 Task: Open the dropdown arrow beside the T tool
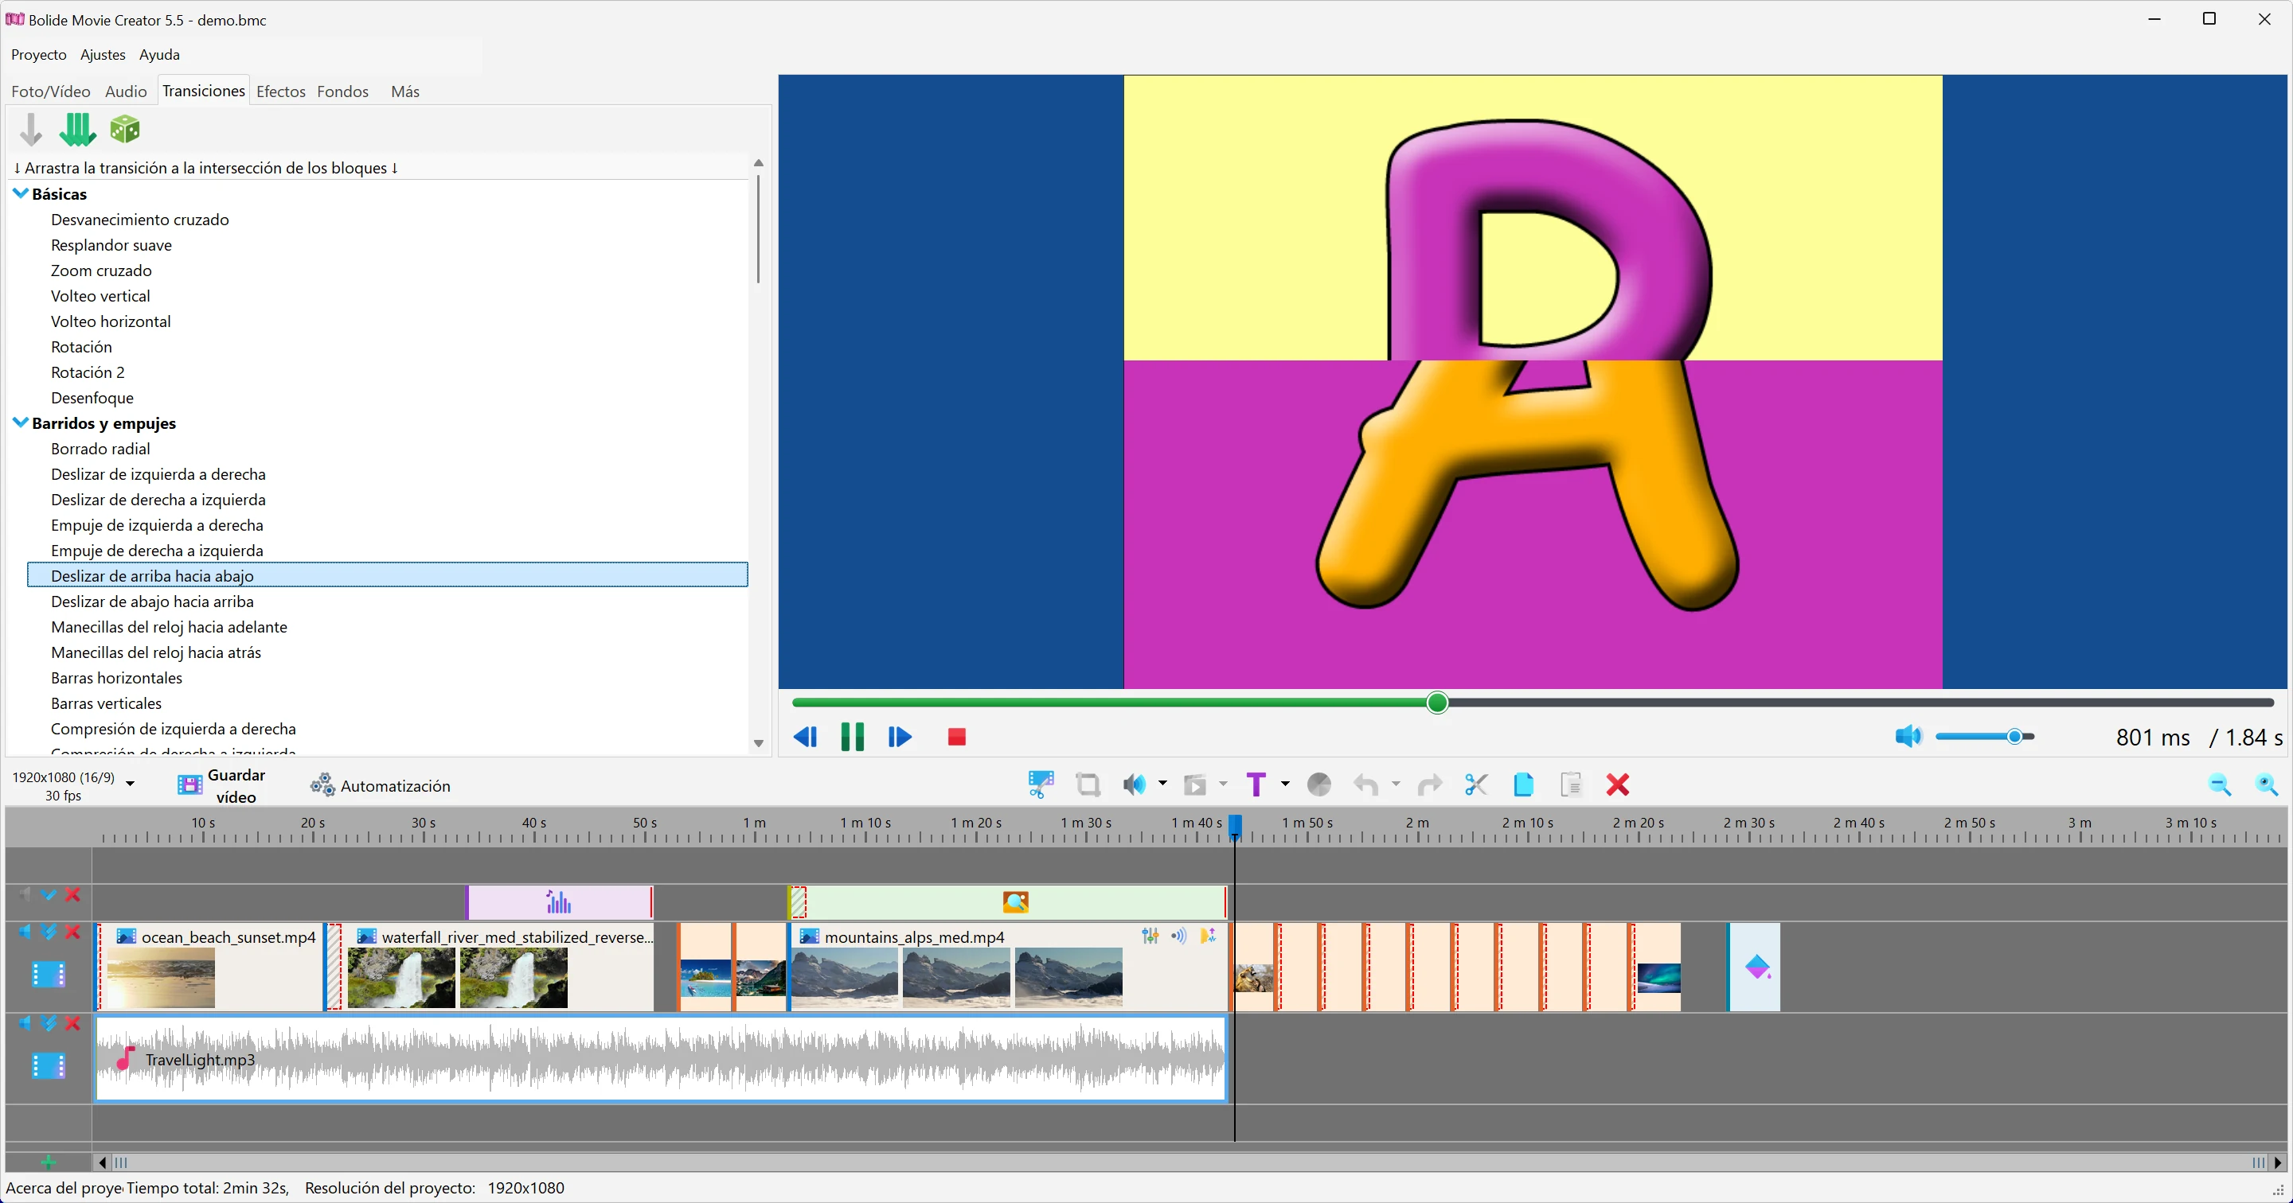[1285, 784]
